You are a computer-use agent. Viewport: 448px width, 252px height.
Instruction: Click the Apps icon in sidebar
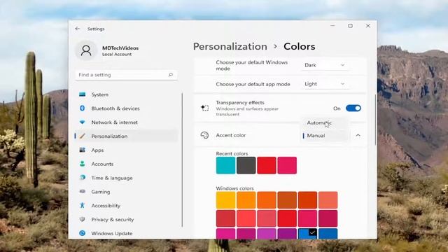click(x=83, y=150)
